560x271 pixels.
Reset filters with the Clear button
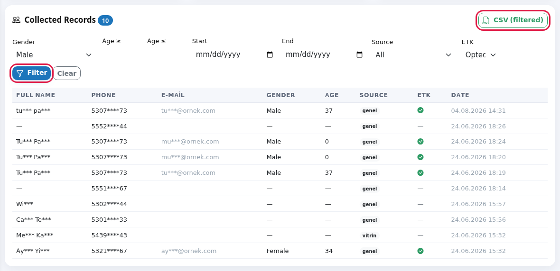(67, 73)
